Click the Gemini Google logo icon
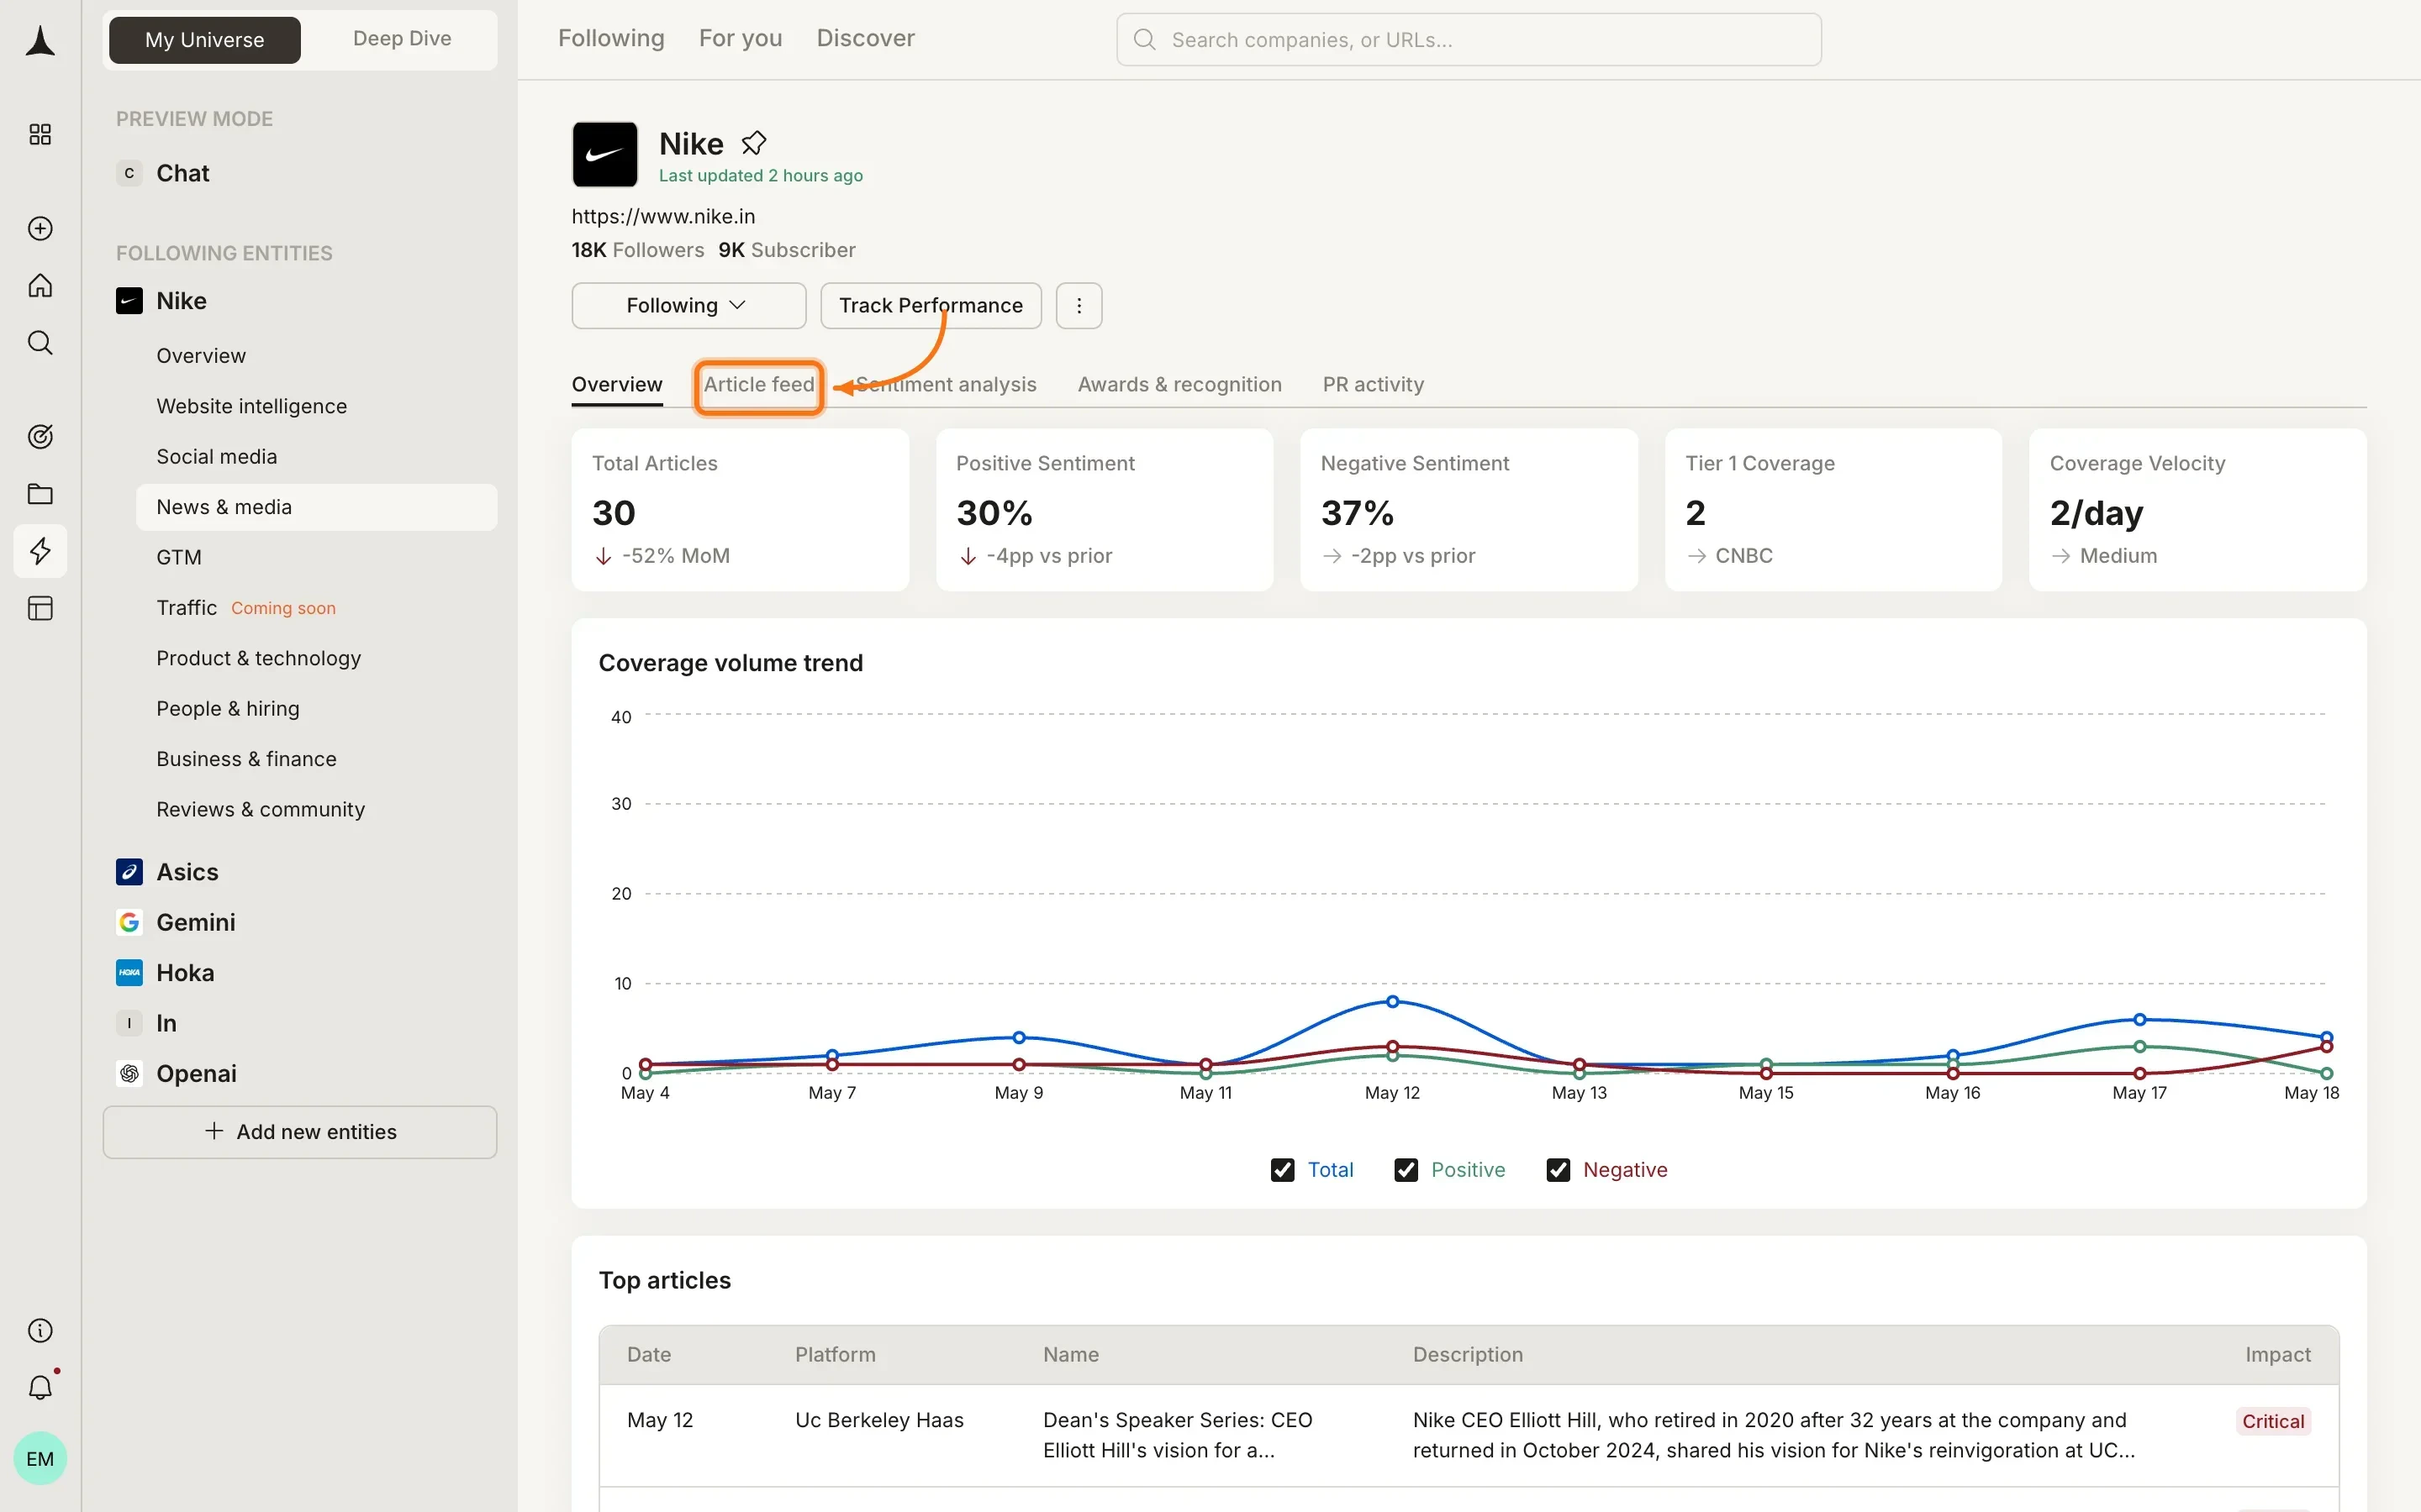 pyautogui.click(x=129, y=923)
